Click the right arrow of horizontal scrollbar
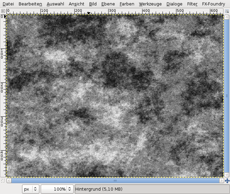The width and height of the screenshot is (230, 194). [221, 181]
